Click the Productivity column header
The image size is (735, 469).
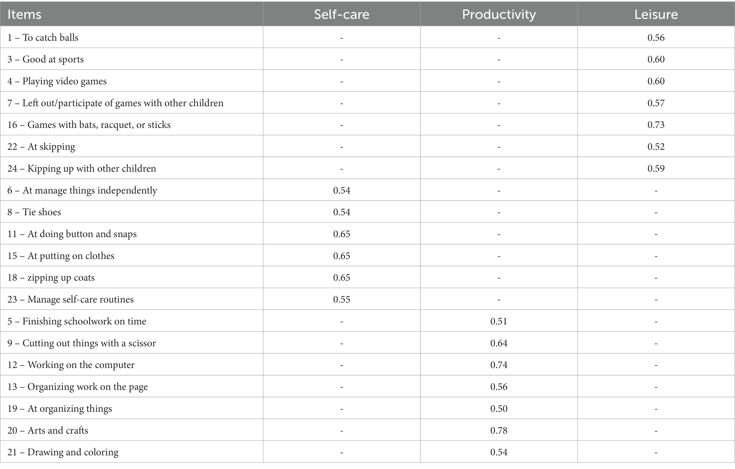[x=499, y=14]
